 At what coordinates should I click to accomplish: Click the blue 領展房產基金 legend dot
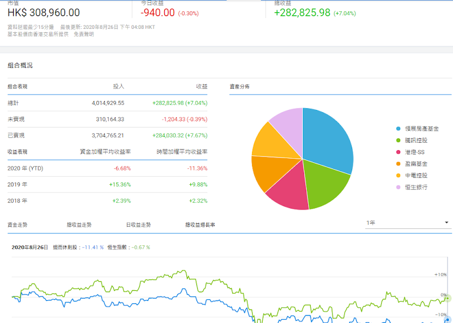399,129
